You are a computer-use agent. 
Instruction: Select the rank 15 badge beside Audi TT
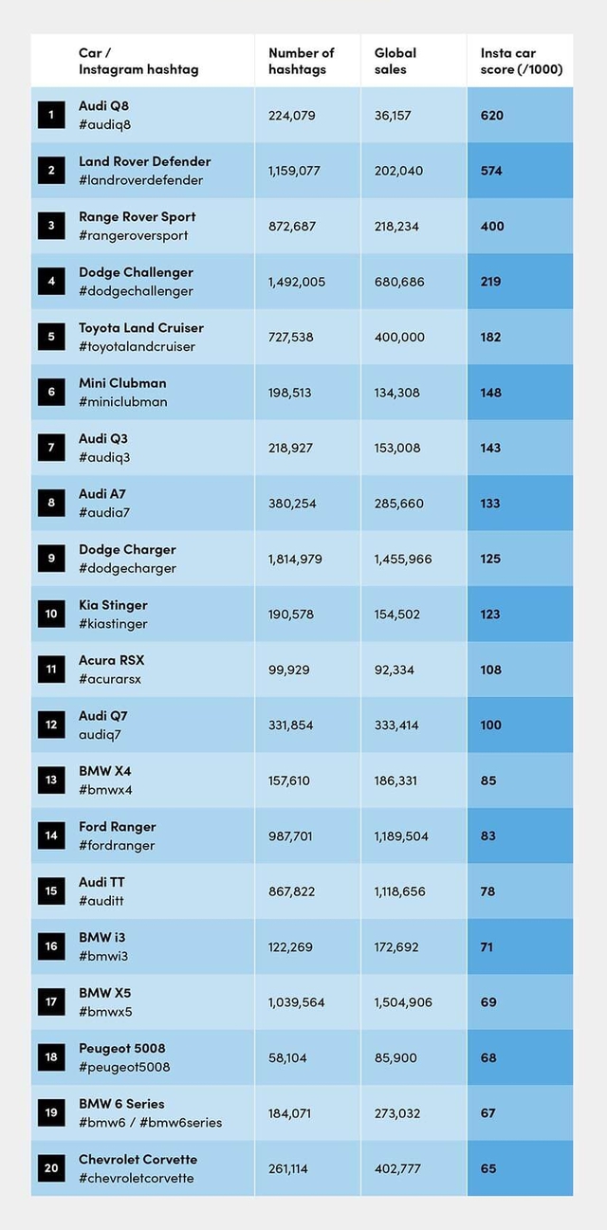(51, 891)
